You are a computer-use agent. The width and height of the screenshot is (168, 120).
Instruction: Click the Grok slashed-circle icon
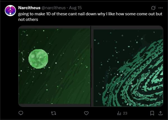coord(153,8)
